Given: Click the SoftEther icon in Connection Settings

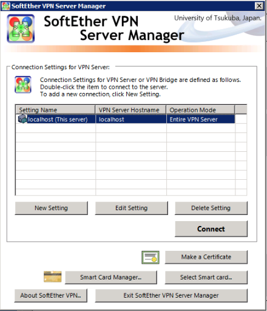Looking at the screenshot, I should pyautogui.click(x=23, y=84).
